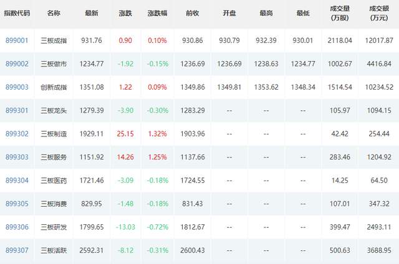
Task: Click the 899307 index code
Action: (17, 250)
